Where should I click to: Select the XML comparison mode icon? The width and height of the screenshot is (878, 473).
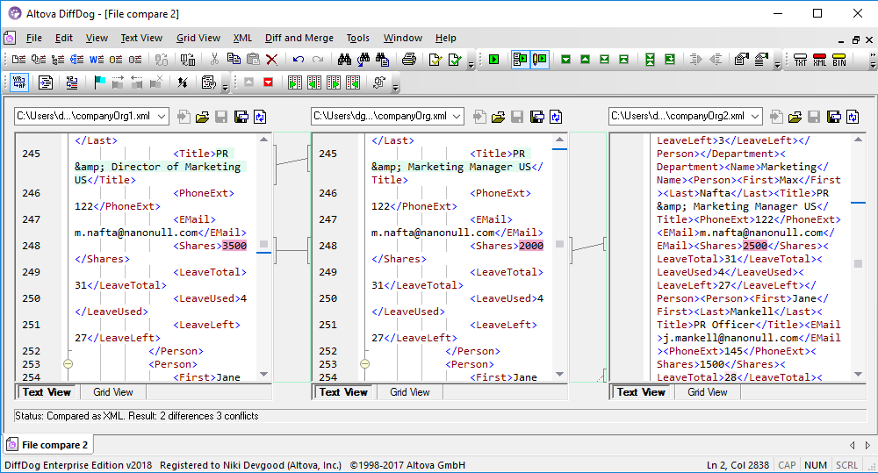point(819,60)
